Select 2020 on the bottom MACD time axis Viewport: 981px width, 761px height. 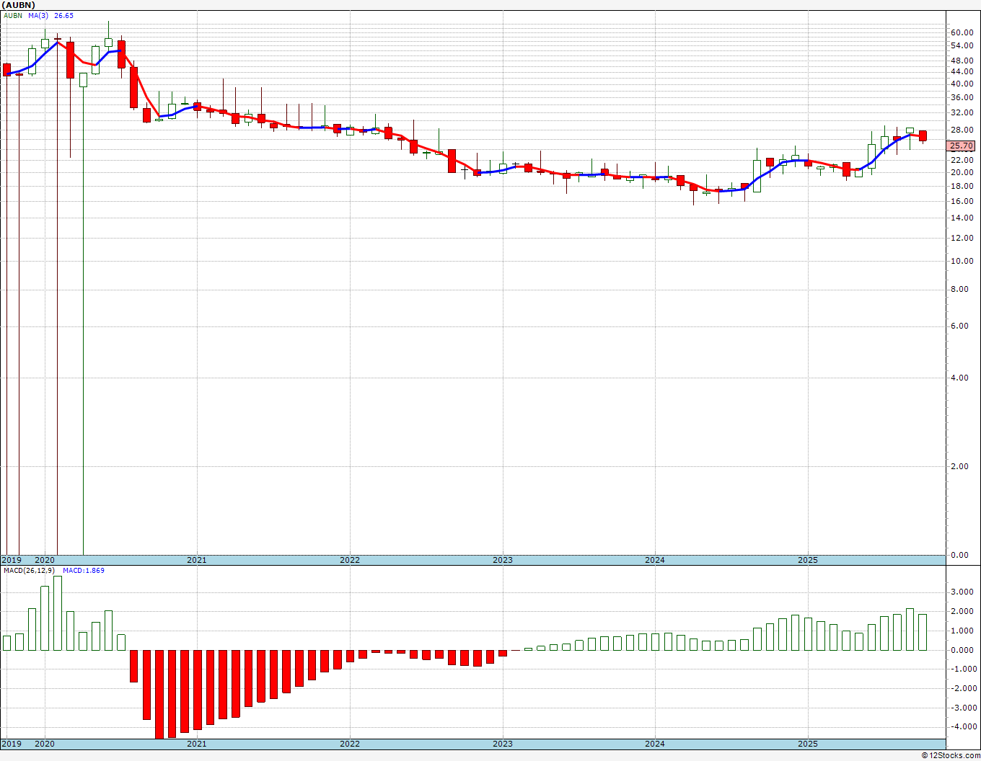pyautogui.click(x=45, y=744)
